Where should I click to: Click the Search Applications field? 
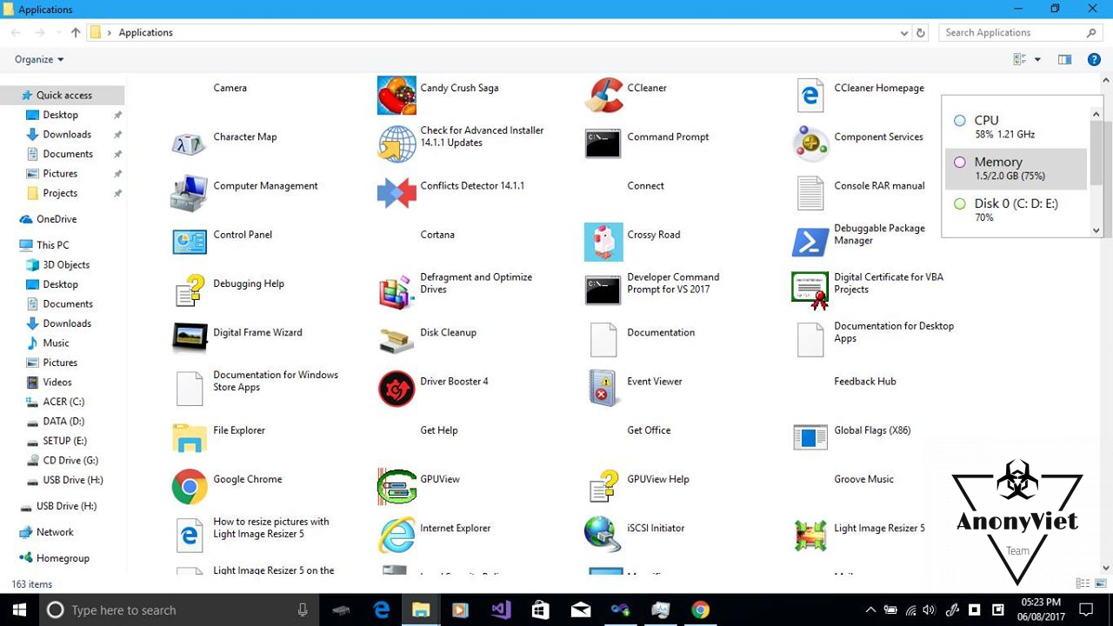point(1021,33)
